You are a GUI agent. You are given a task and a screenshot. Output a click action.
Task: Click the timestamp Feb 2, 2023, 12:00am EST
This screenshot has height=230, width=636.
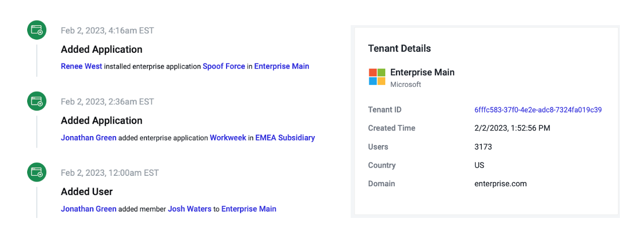110,173
